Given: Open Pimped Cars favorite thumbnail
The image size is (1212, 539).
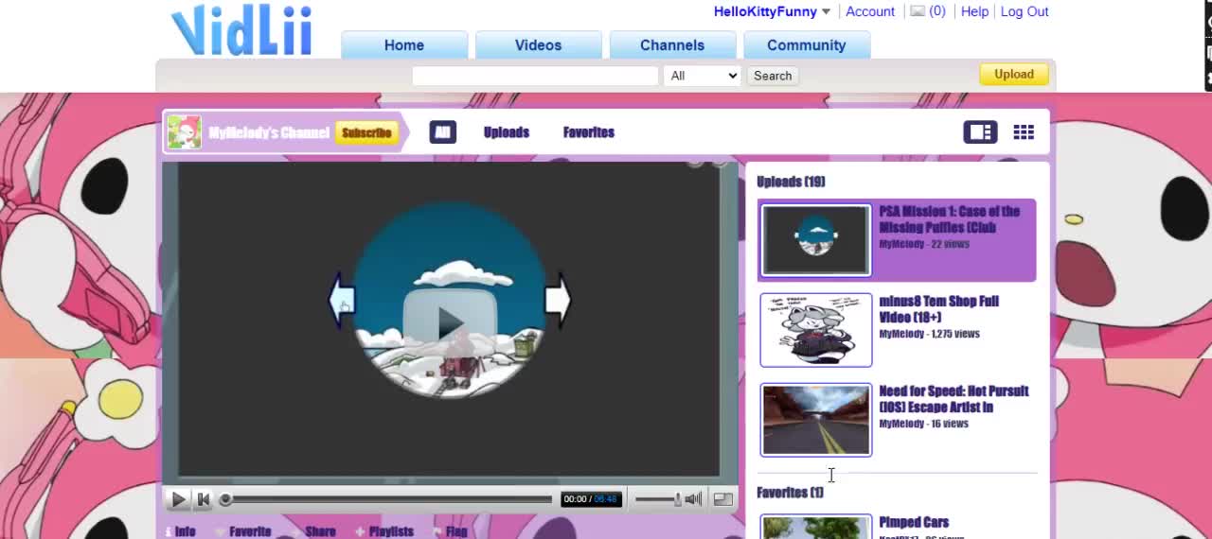Looking at the screenshot, I should 815,528.
